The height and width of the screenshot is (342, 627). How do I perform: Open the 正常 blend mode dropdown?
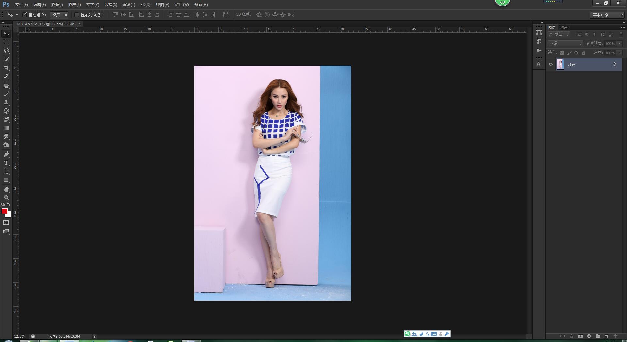coord(565,43)
